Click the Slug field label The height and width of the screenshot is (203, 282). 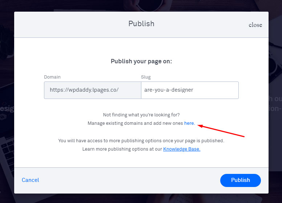pos(146,77)
